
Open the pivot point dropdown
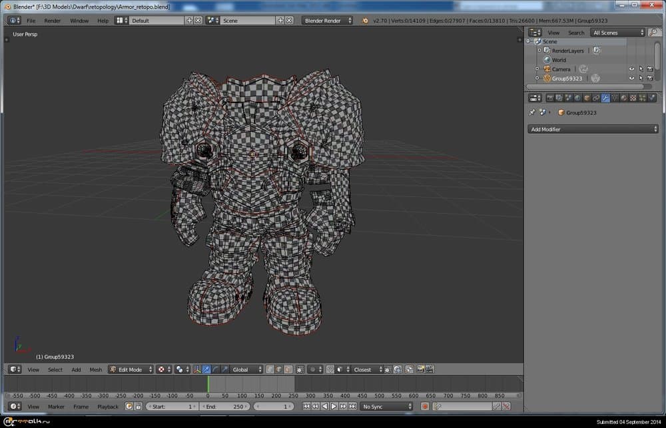pyautogui.click(x=182, y=369)
